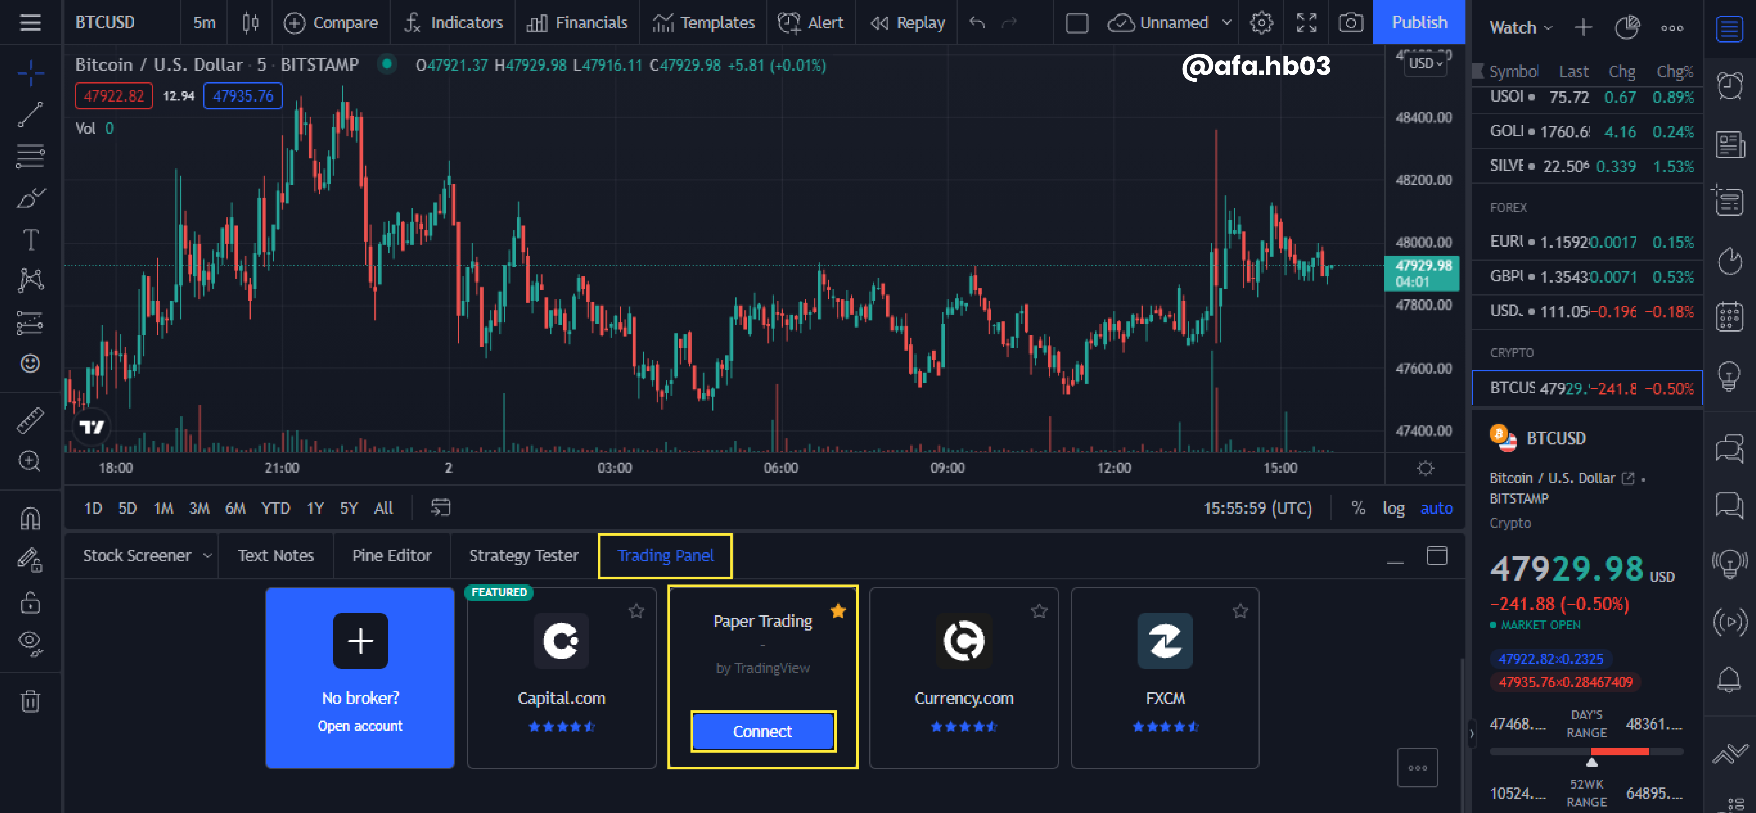The image size is (1756, 813).
Task: Favorite the FXCM broker star
Action: (1240, 611)
